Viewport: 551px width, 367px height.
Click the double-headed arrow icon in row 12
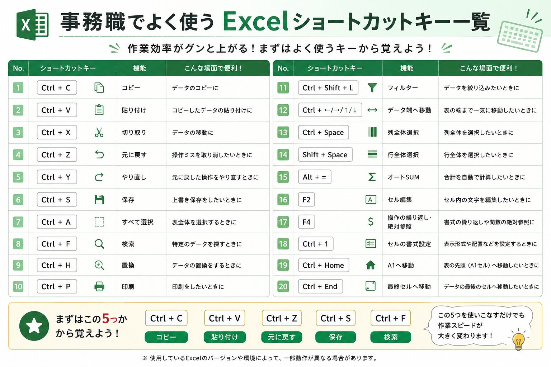coord(372,110)
